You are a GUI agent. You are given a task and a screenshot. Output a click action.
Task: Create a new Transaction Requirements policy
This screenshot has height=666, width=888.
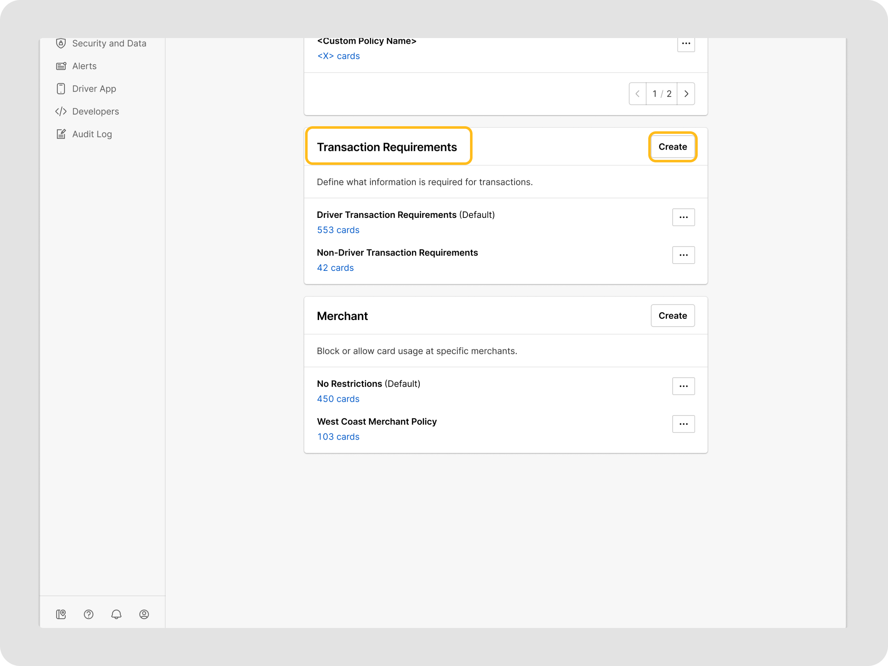click(672, 147)
